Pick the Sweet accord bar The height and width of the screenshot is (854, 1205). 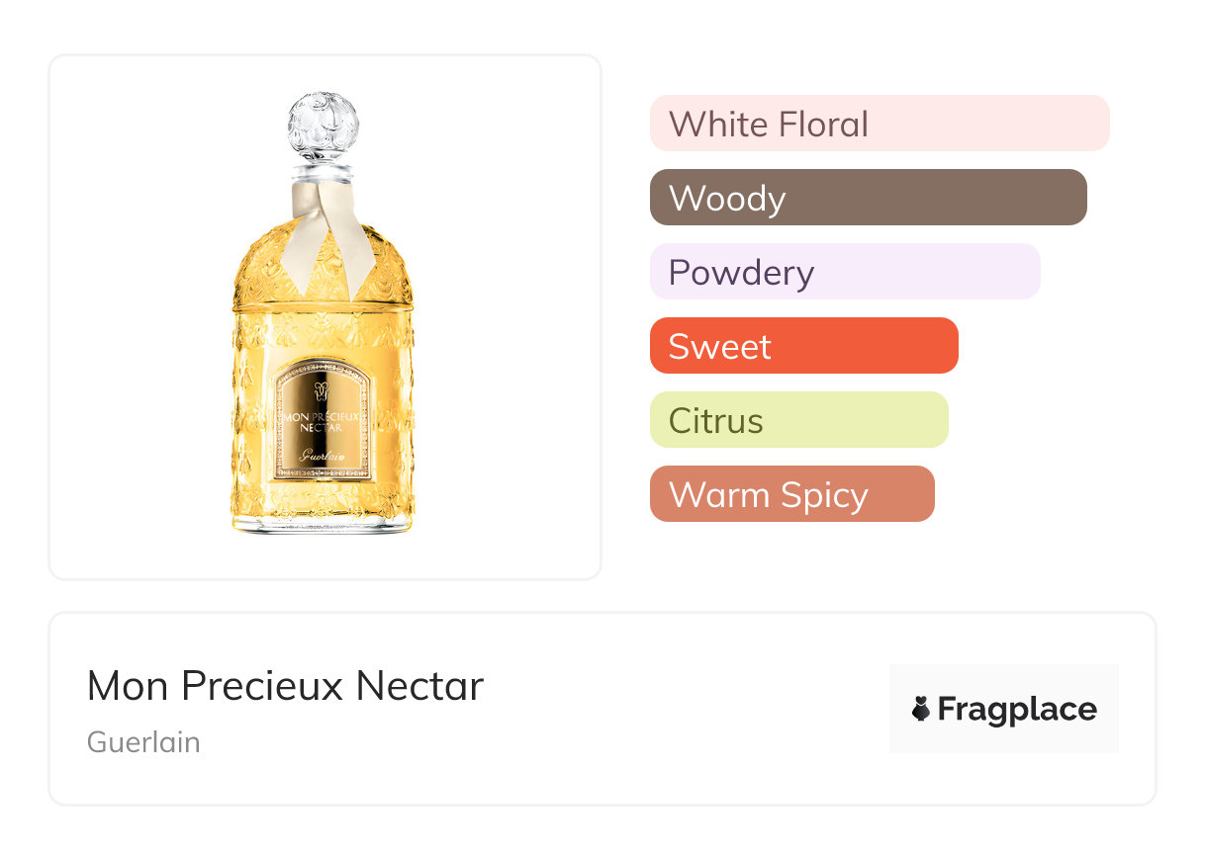(803, 346)
